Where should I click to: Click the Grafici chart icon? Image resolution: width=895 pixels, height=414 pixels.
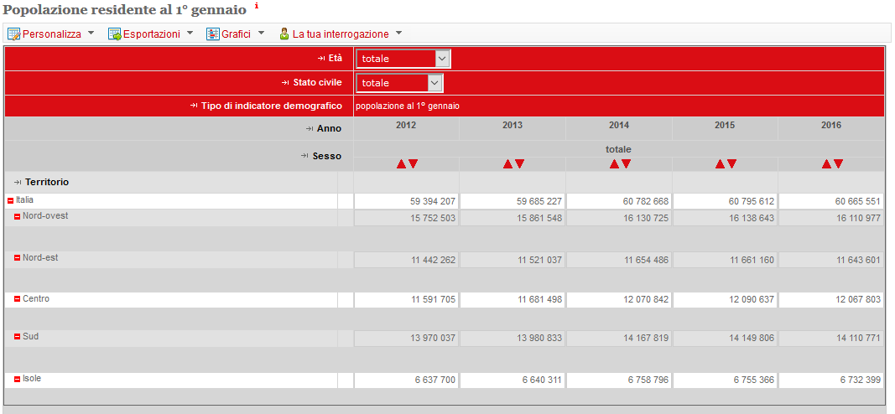pyautogui.click(x=213, y=34)
